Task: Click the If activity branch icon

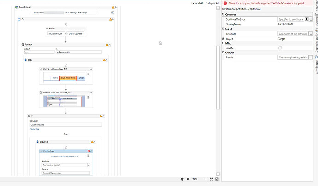Action: coord(29,116)
